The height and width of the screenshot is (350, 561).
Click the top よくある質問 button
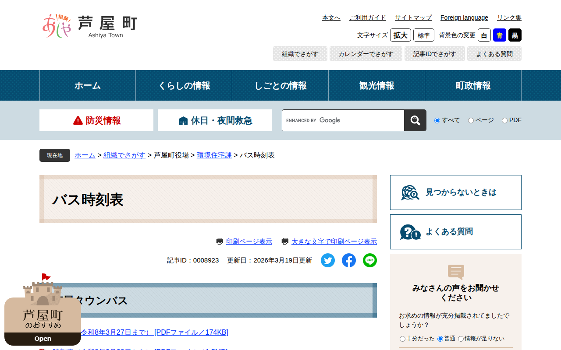494,54
